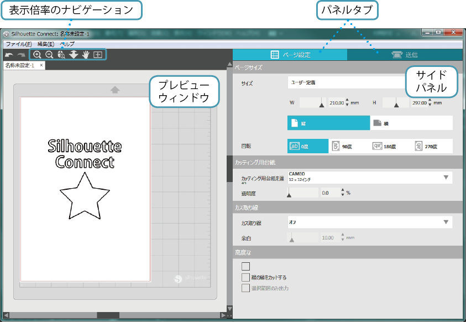
Task: Set rotation to 180度
Action: (390, 146)
